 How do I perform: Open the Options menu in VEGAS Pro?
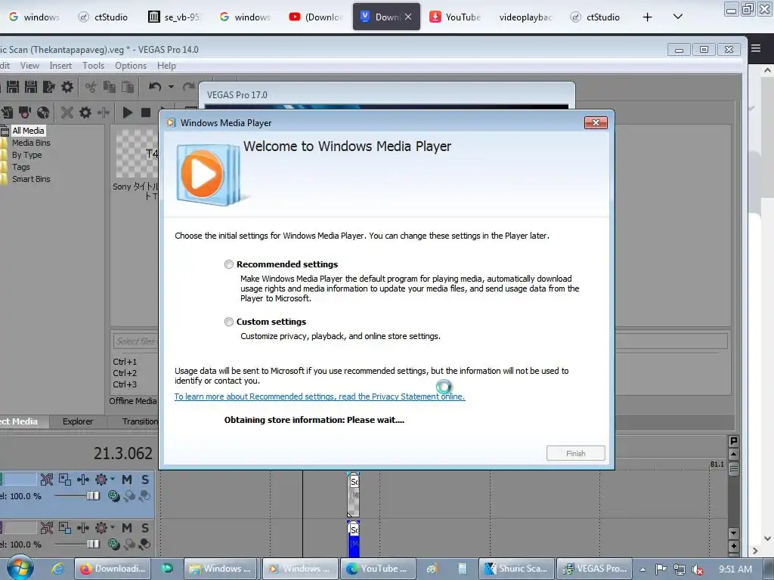(x=131, y=66)
